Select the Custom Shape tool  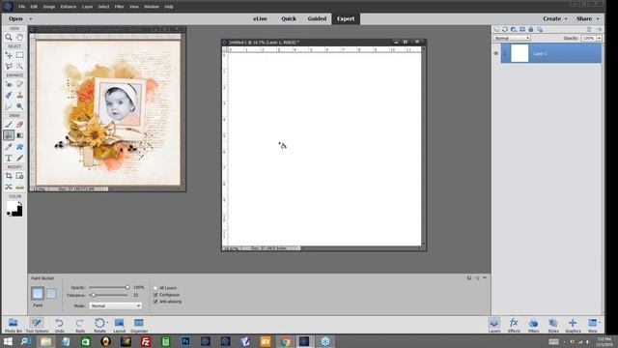(x=19, y=147)
